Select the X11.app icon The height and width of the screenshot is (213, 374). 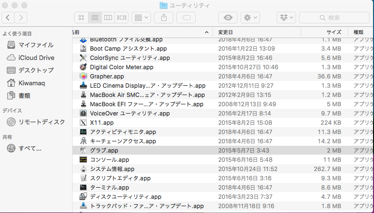[83, 122]
